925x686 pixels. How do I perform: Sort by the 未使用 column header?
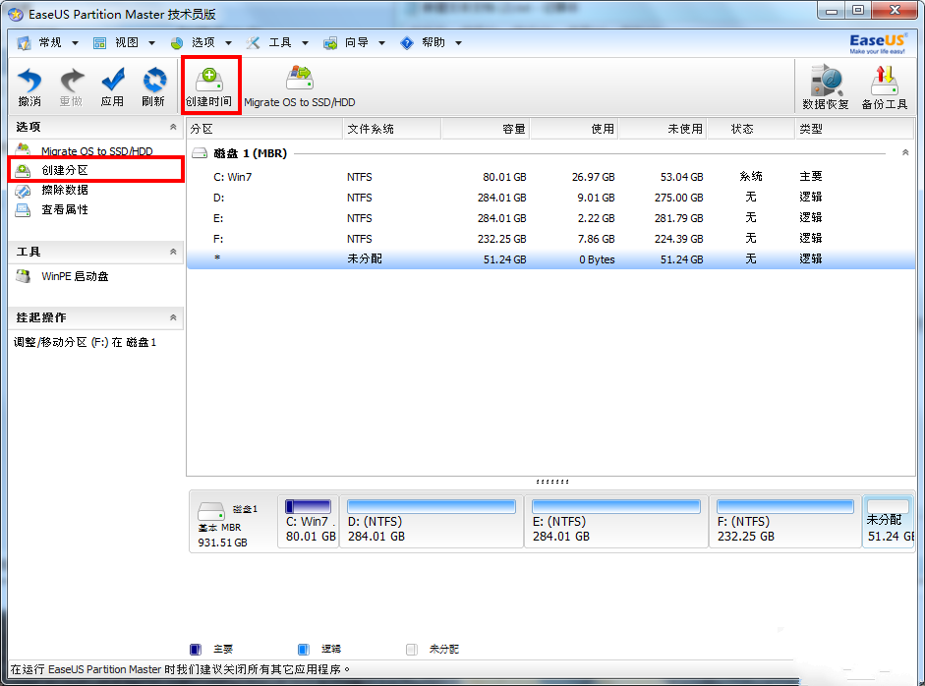point(663,129)
